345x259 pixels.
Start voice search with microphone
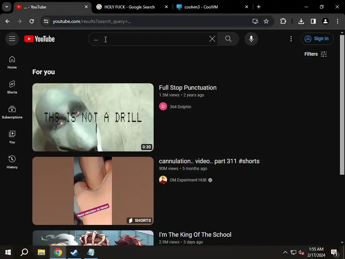tap(251, 39)
